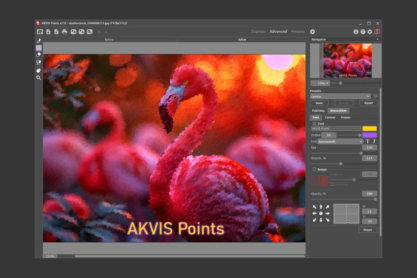Switch to Express mode
Screen dimensions: 417x278
(x=258, y=31)
